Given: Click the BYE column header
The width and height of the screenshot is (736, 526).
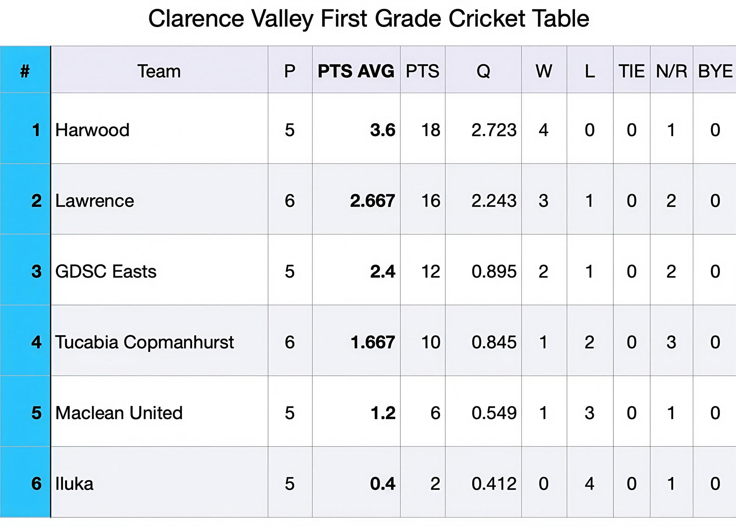Looking at the screenshot, I should pyautogui.click(x=715, y=71).
